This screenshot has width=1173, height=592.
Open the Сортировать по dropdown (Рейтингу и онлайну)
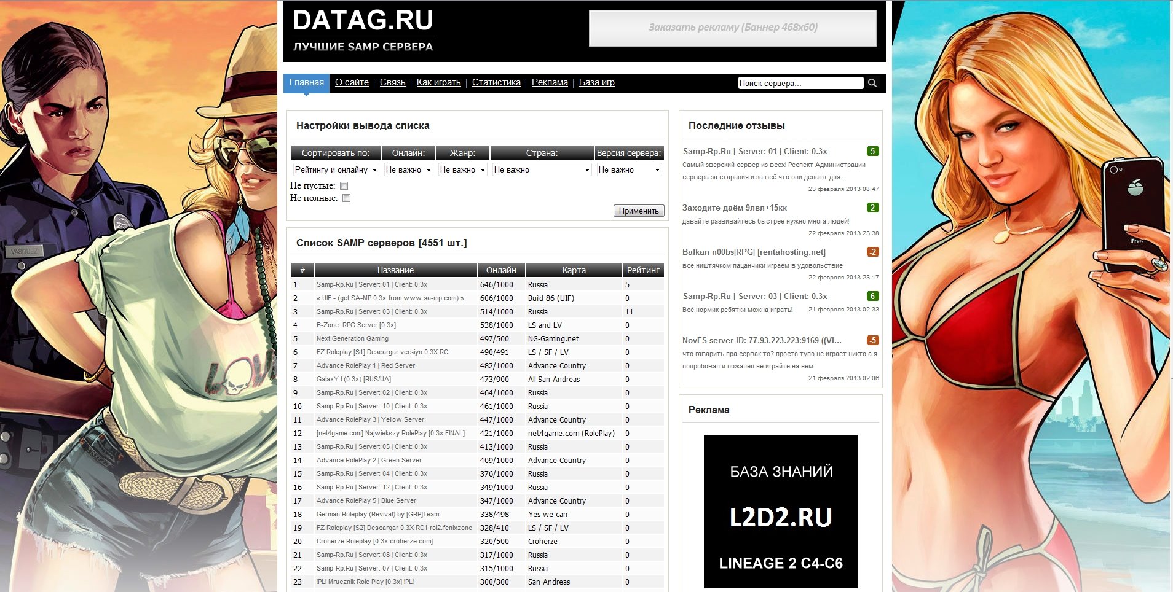(x=336, y=169)
